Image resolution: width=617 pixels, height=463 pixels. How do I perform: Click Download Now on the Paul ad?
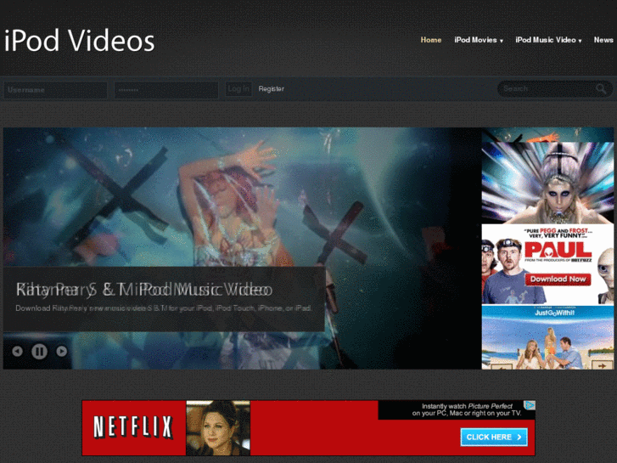[x=558, y=279]
